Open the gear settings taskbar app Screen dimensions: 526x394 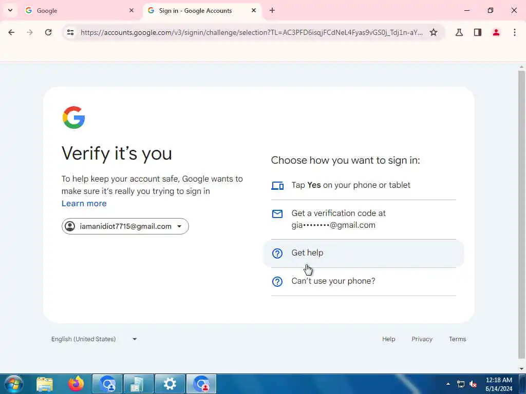(170, 384)
